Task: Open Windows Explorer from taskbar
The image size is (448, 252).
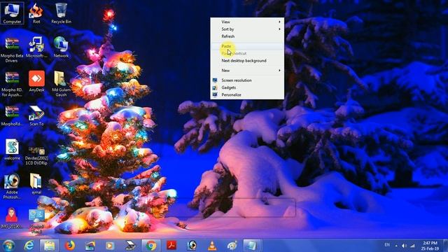Action: click(x=49, y=246)
